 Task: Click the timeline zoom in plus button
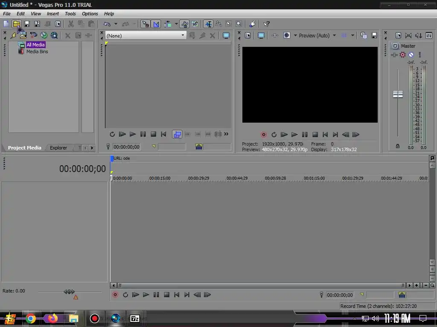(417, 285)
